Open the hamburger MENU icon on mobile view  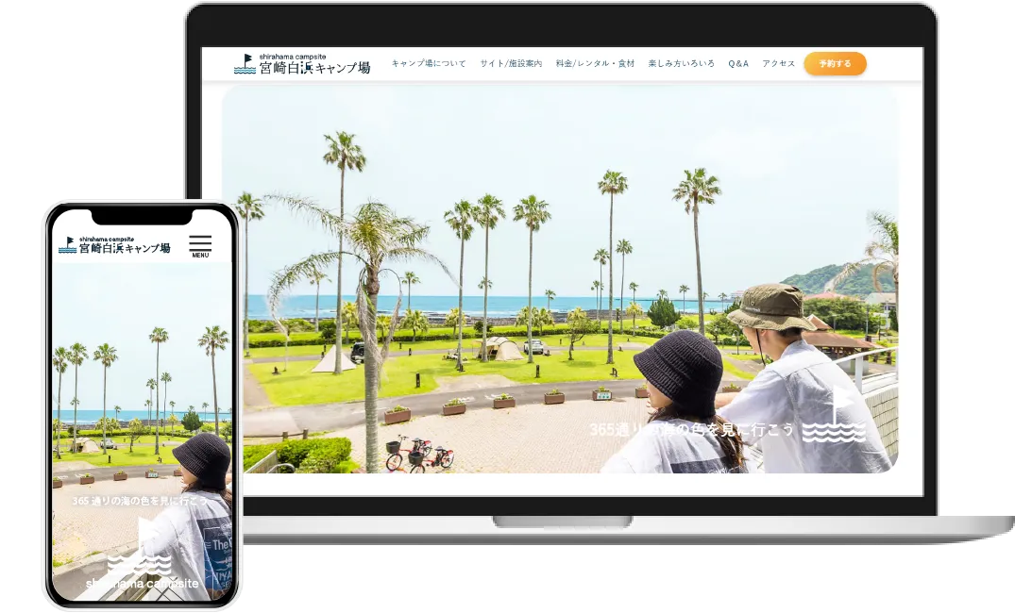(199, 242)
